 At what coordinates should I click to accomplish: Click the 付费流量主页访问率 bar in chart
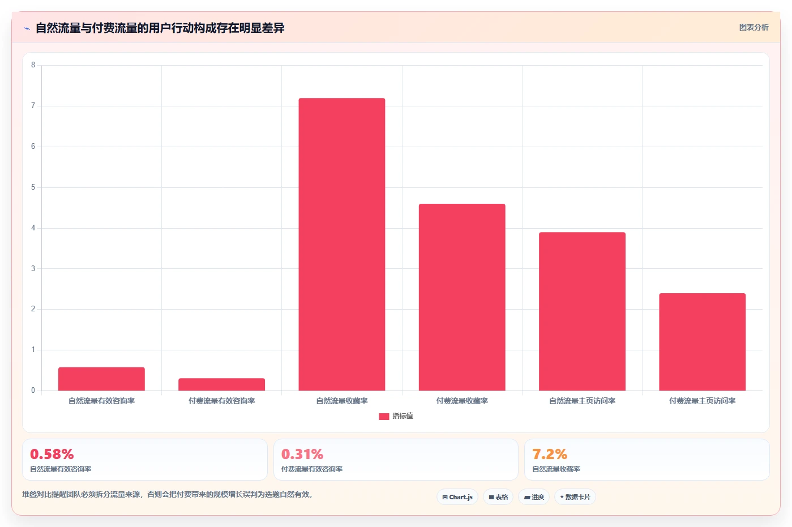[702, 342]
